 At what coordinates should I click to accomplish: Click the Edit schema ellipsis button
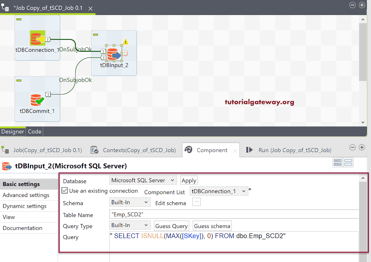tap(196, 202)
